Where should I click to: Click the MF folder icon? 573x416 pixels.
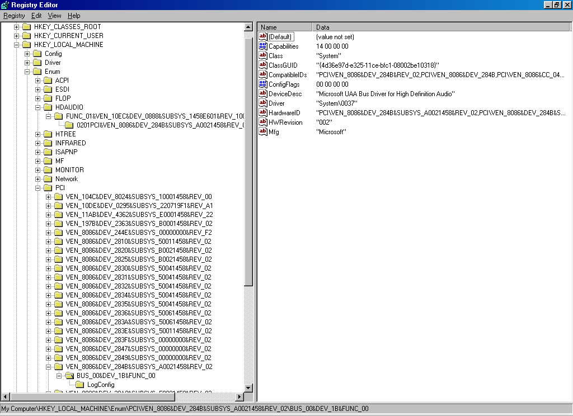point(48,161)
